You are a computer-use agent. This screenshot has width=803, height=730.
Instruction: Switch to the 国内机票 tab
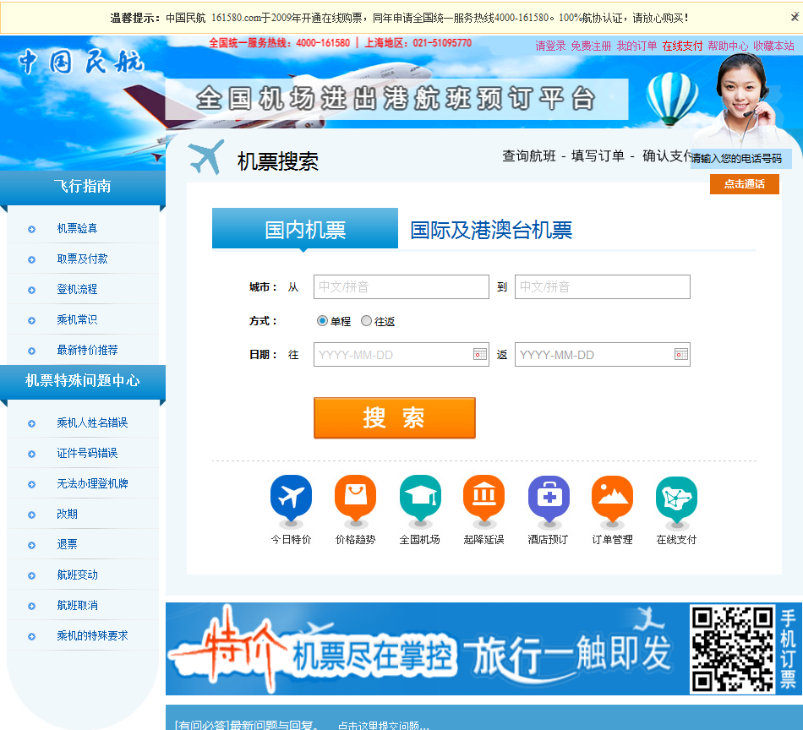coord(304,228)
